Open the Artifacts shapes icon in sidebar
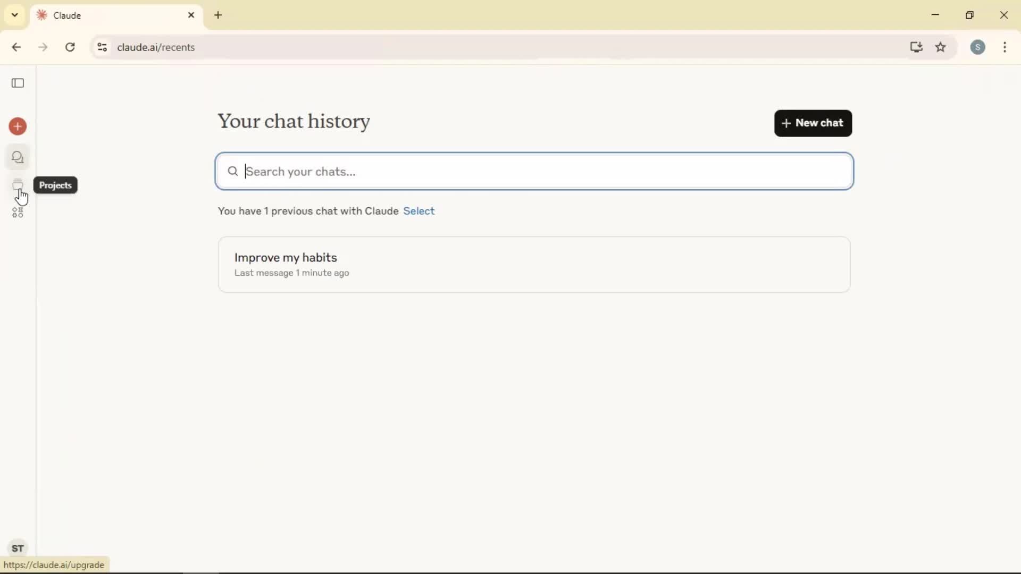Screen dimensions: 1021x574 click(18, 213)
